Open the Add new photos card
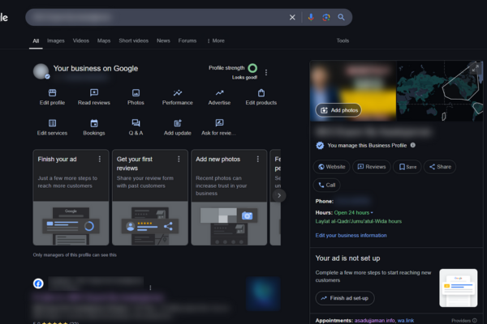 click(229, 198)
